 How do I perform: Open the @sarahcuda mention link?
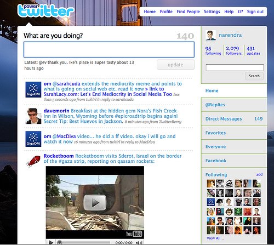tap(66, 84)
